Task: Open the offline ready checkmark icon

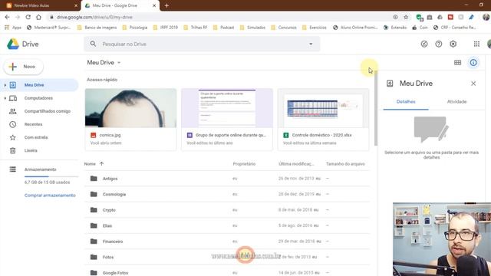Action: click(x=424, y=44)
